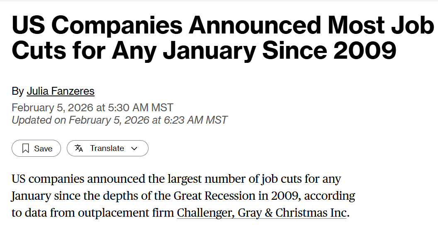Click the word 'By' in the byline
This screenshot has height=232, width=438.
click(x=18, y=91)
